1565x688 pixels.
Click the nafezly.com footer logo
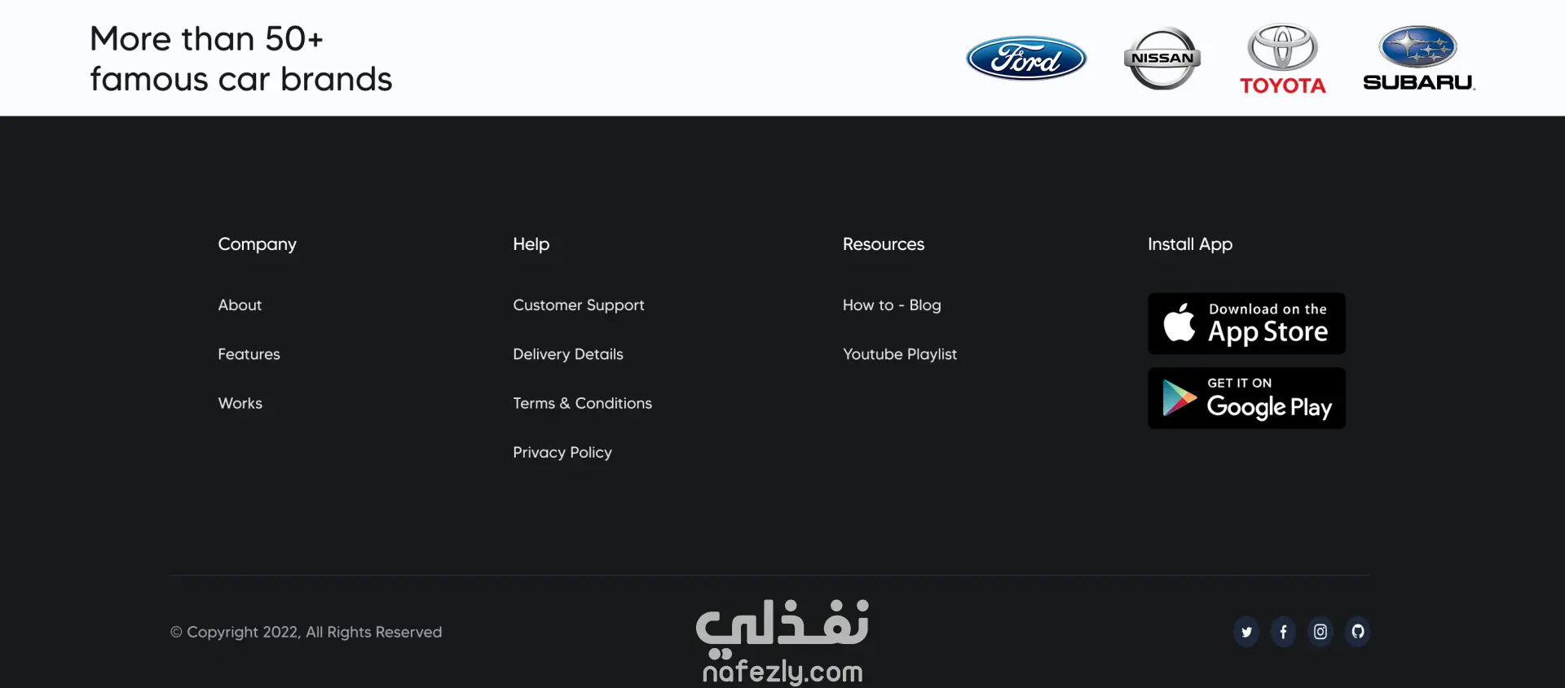pos(782,642)
